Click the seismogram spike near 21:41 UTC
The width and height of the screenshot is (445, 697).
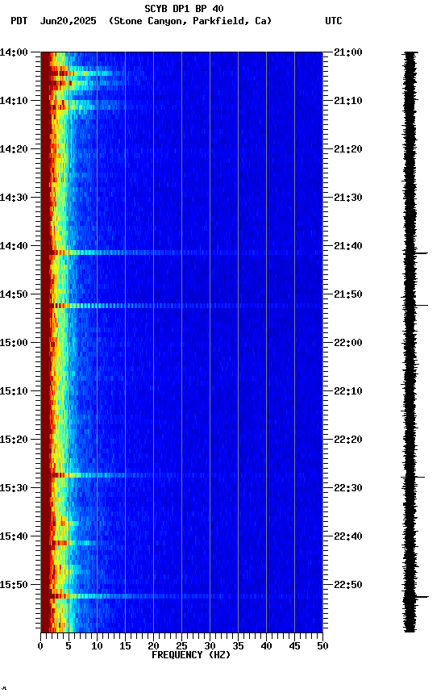click(421, 253)
